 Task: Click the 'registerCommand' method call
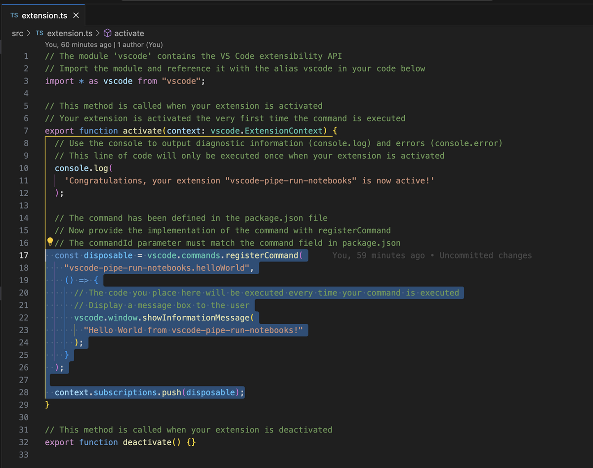(x=262, y=255)
